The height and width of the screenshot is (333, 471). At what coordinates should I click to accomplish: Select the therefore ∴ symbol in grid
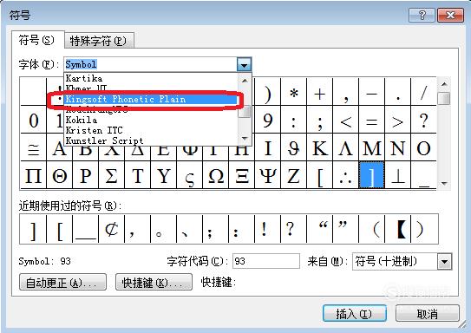[346, 175]
